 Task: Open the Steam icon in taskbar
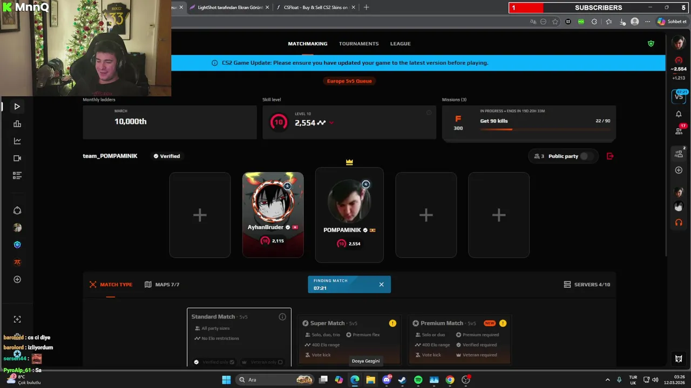402,380
